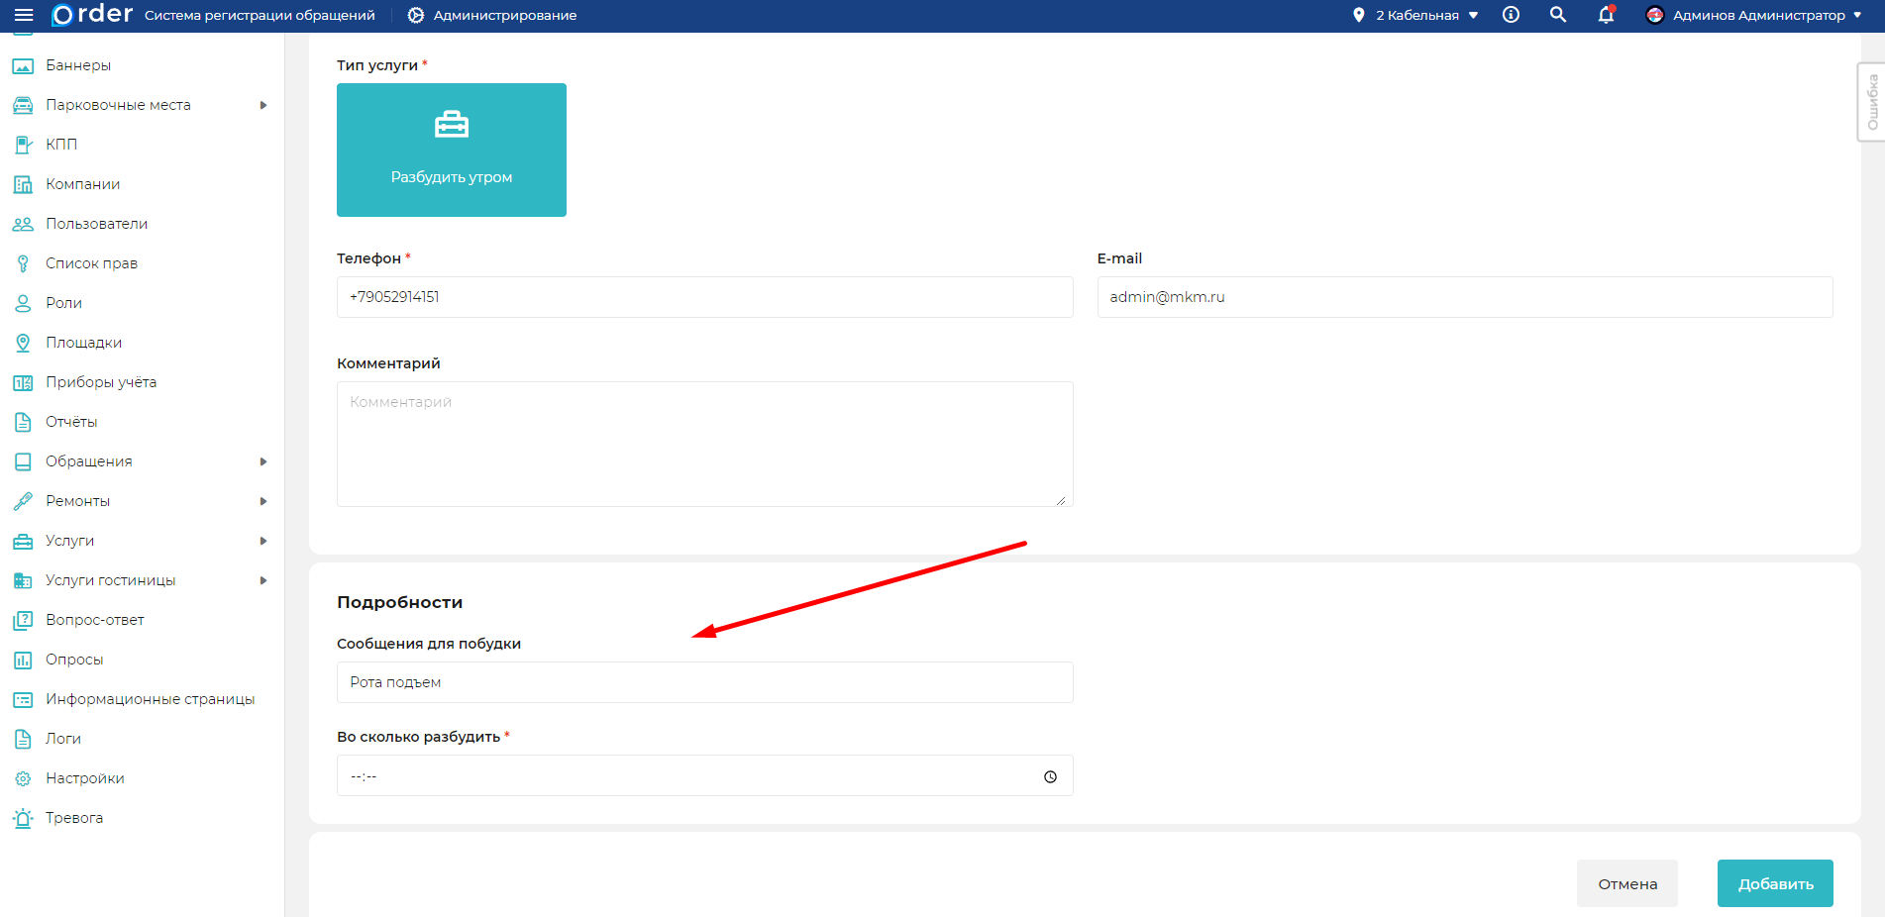Click the hamburger menu icon
Image resolution: width=1885 pixels, height=917 pixels.
24,15
